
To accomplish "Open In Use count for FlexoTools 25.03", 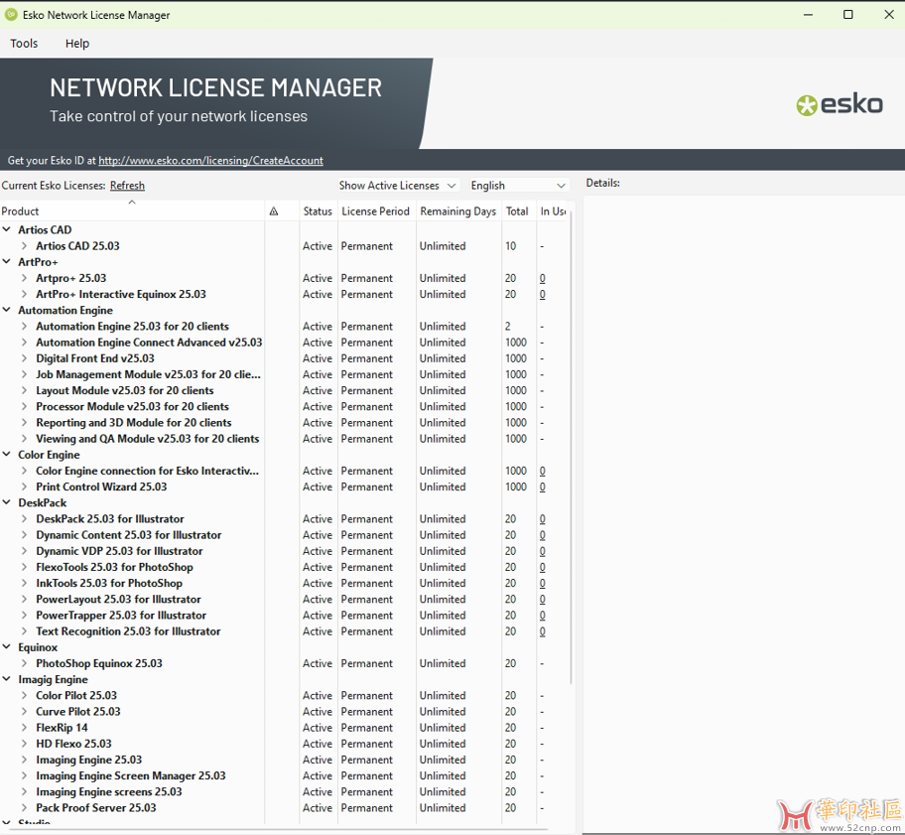I will [x=543, y=568].
